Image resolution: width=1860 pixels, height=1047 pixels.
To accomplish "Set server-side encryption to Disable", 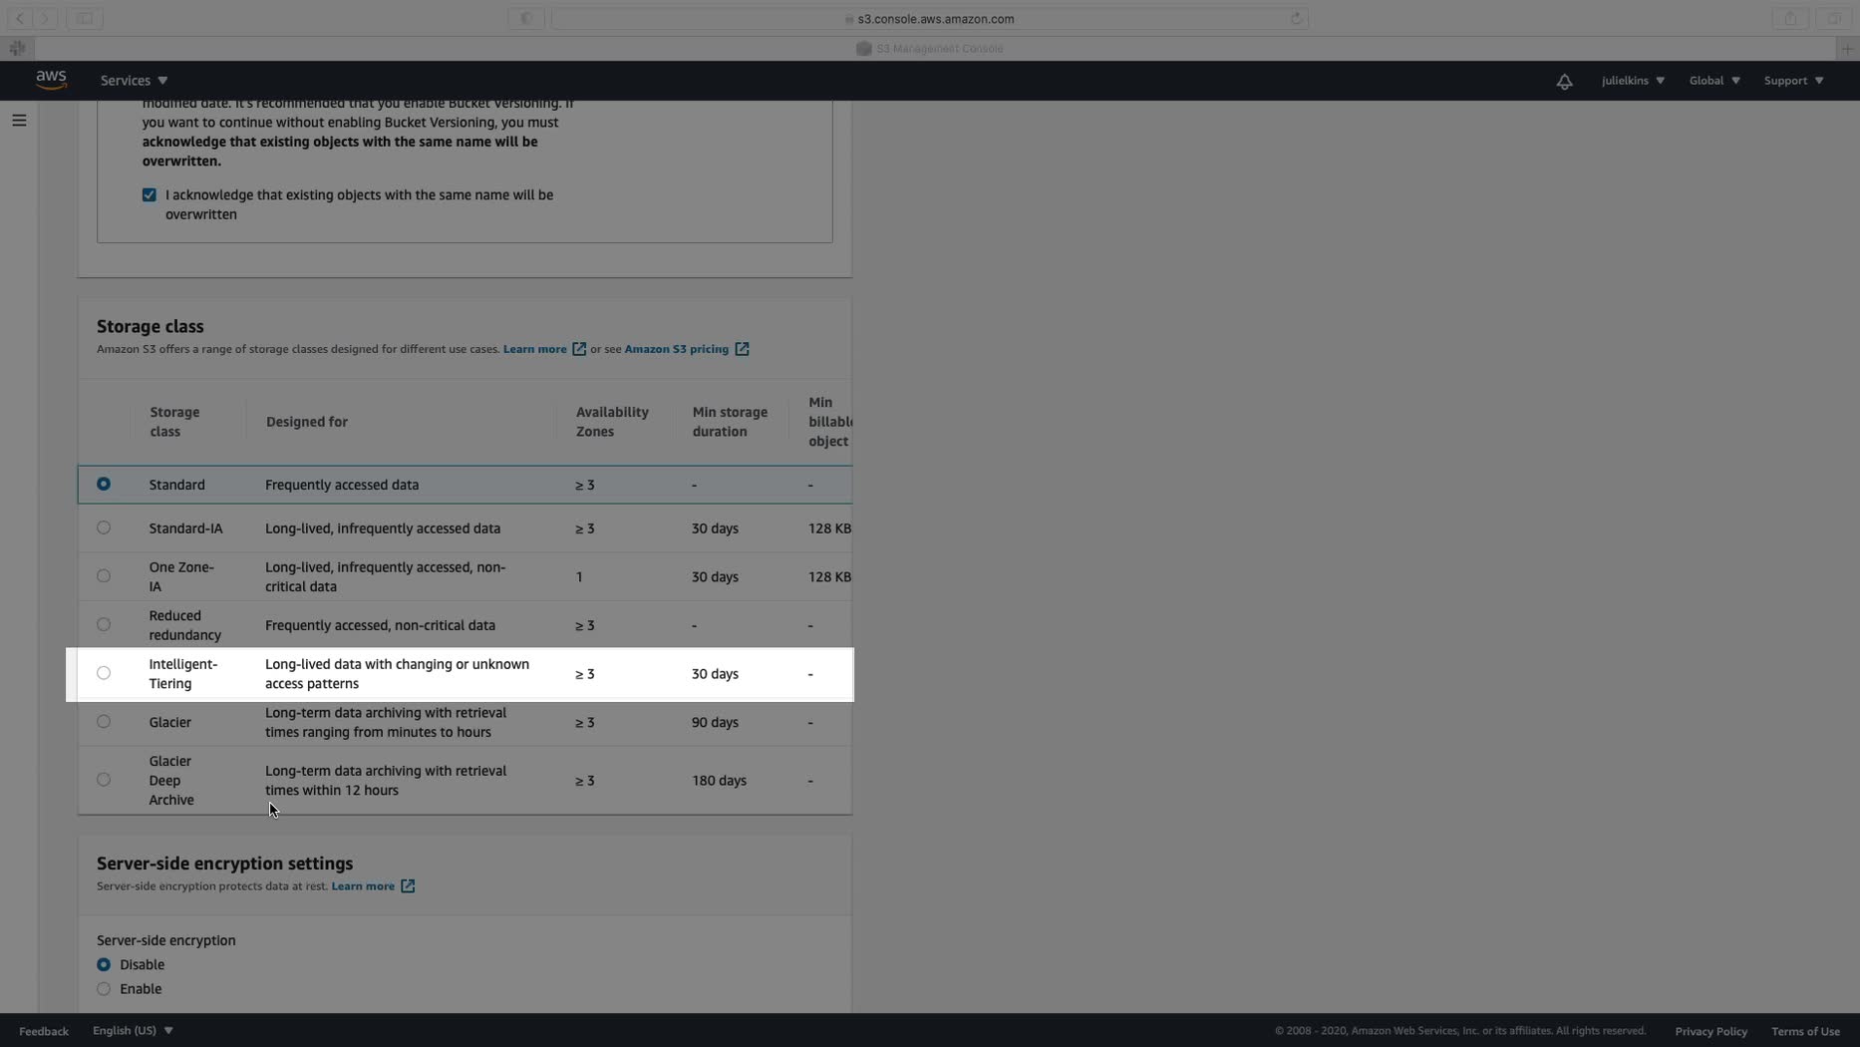I will [104, 965].
